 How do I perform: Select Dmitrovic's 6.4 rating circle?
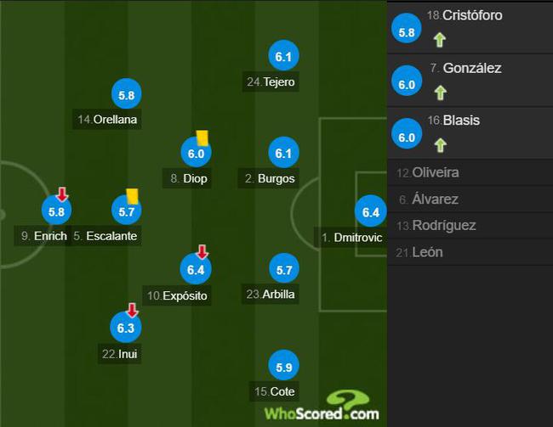pyautogui.click(x=371, y=211)
